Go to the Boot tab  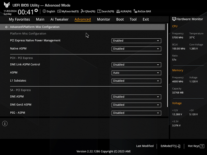point(120,19)
